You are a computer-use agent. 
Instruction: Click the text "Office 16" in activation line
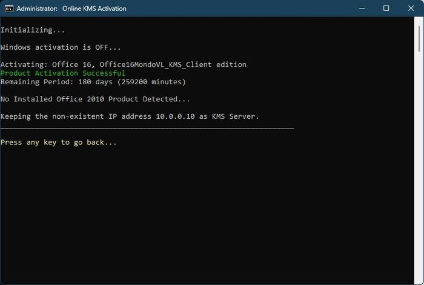(x=71, y=64)
